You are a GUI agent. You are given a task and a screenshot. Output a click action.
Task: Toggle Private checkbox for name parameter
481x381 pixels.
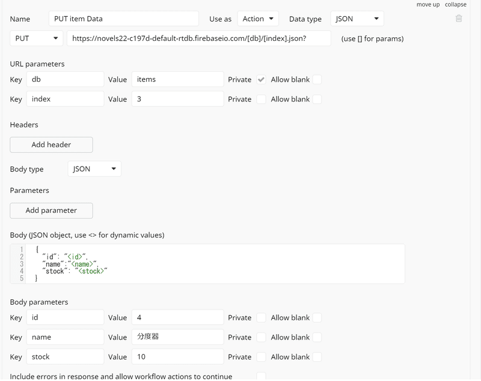pyautogui.click(x=261, y=338)
